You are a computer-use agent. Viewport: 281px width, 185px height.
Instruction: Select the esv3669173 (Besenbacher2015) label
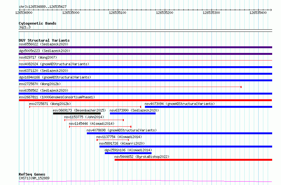79,110
